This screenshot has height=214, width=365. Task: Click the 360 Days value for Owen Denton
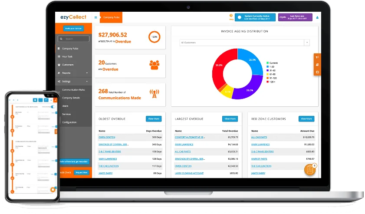[x=157, y=137]
